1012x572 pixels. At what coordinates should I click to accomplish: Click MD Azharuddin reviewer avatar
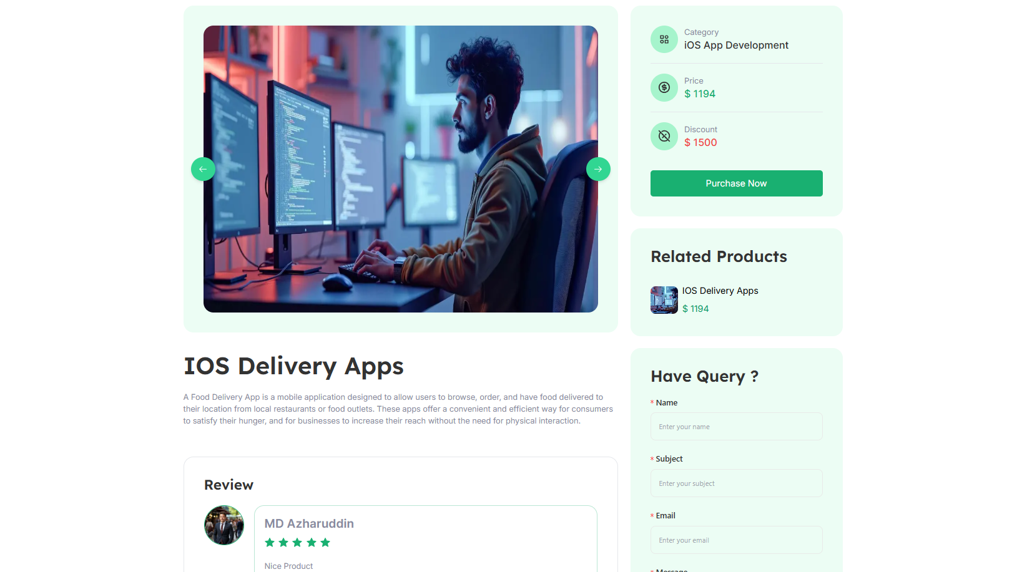click(x=224, y=525)
